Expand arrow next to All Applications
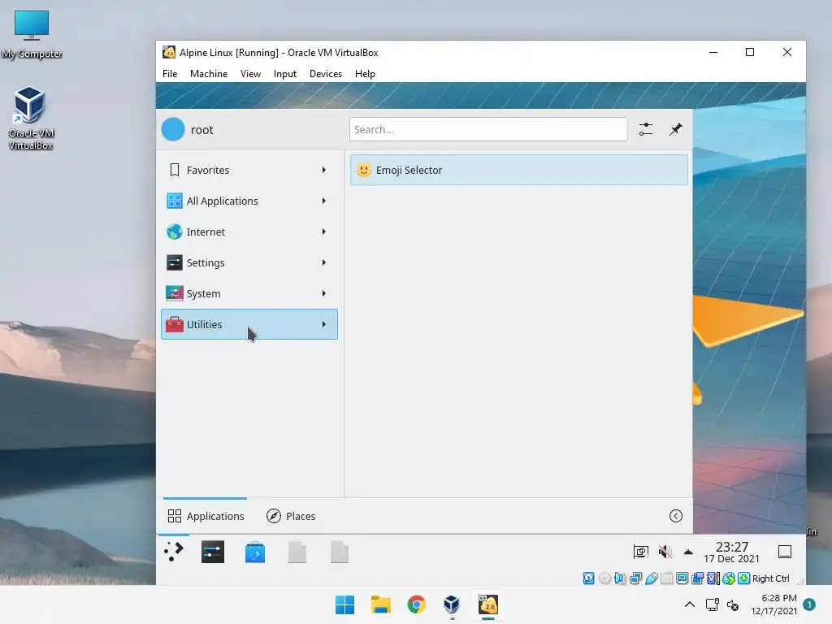 coord(323,201)
